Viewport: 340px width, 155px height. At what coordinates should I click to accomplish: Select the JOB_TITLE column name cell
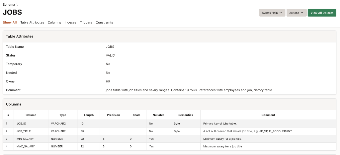(31, 131)
